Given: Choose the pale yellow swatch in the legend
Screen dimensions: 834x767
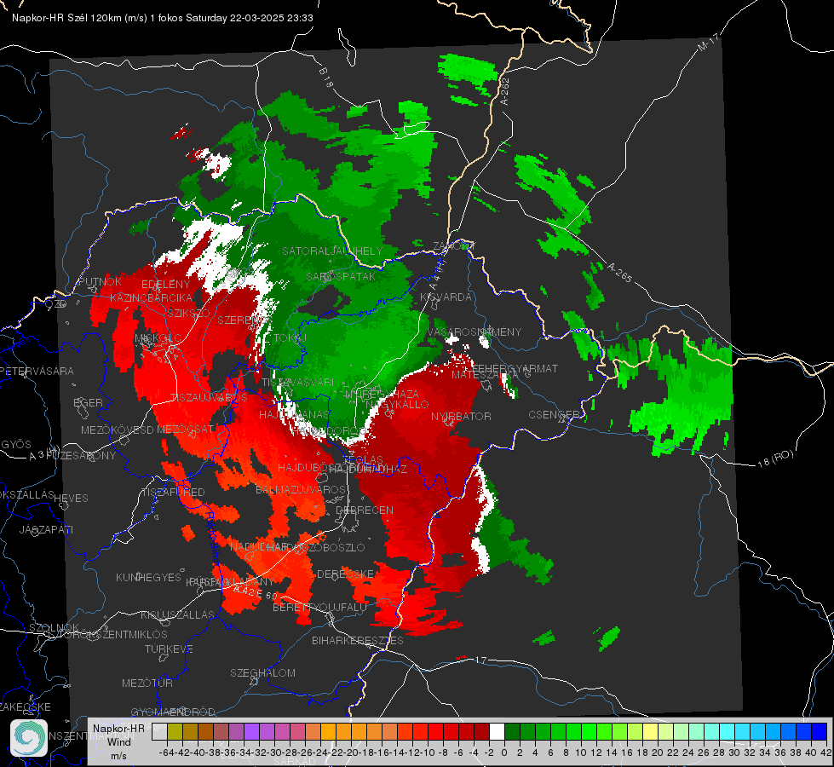Looking at the screenshot, I should point(651,732).
